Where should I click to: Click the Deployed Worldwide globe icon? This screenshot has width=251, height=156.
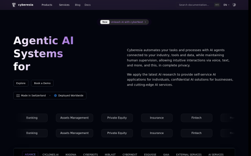coord(55,96)
